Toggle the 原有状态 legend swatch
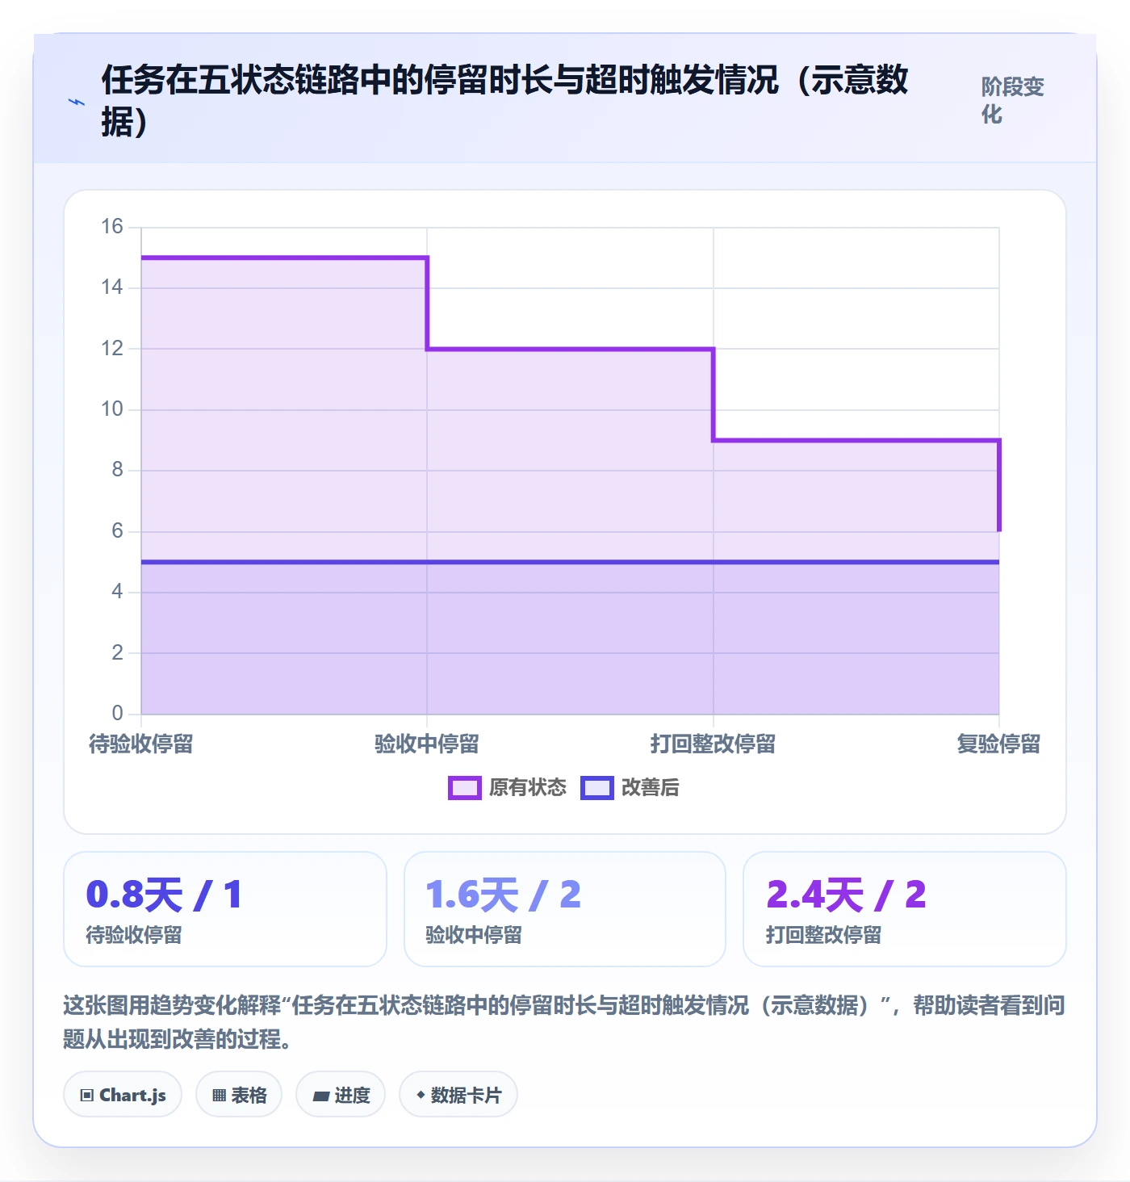 [465, 788]
